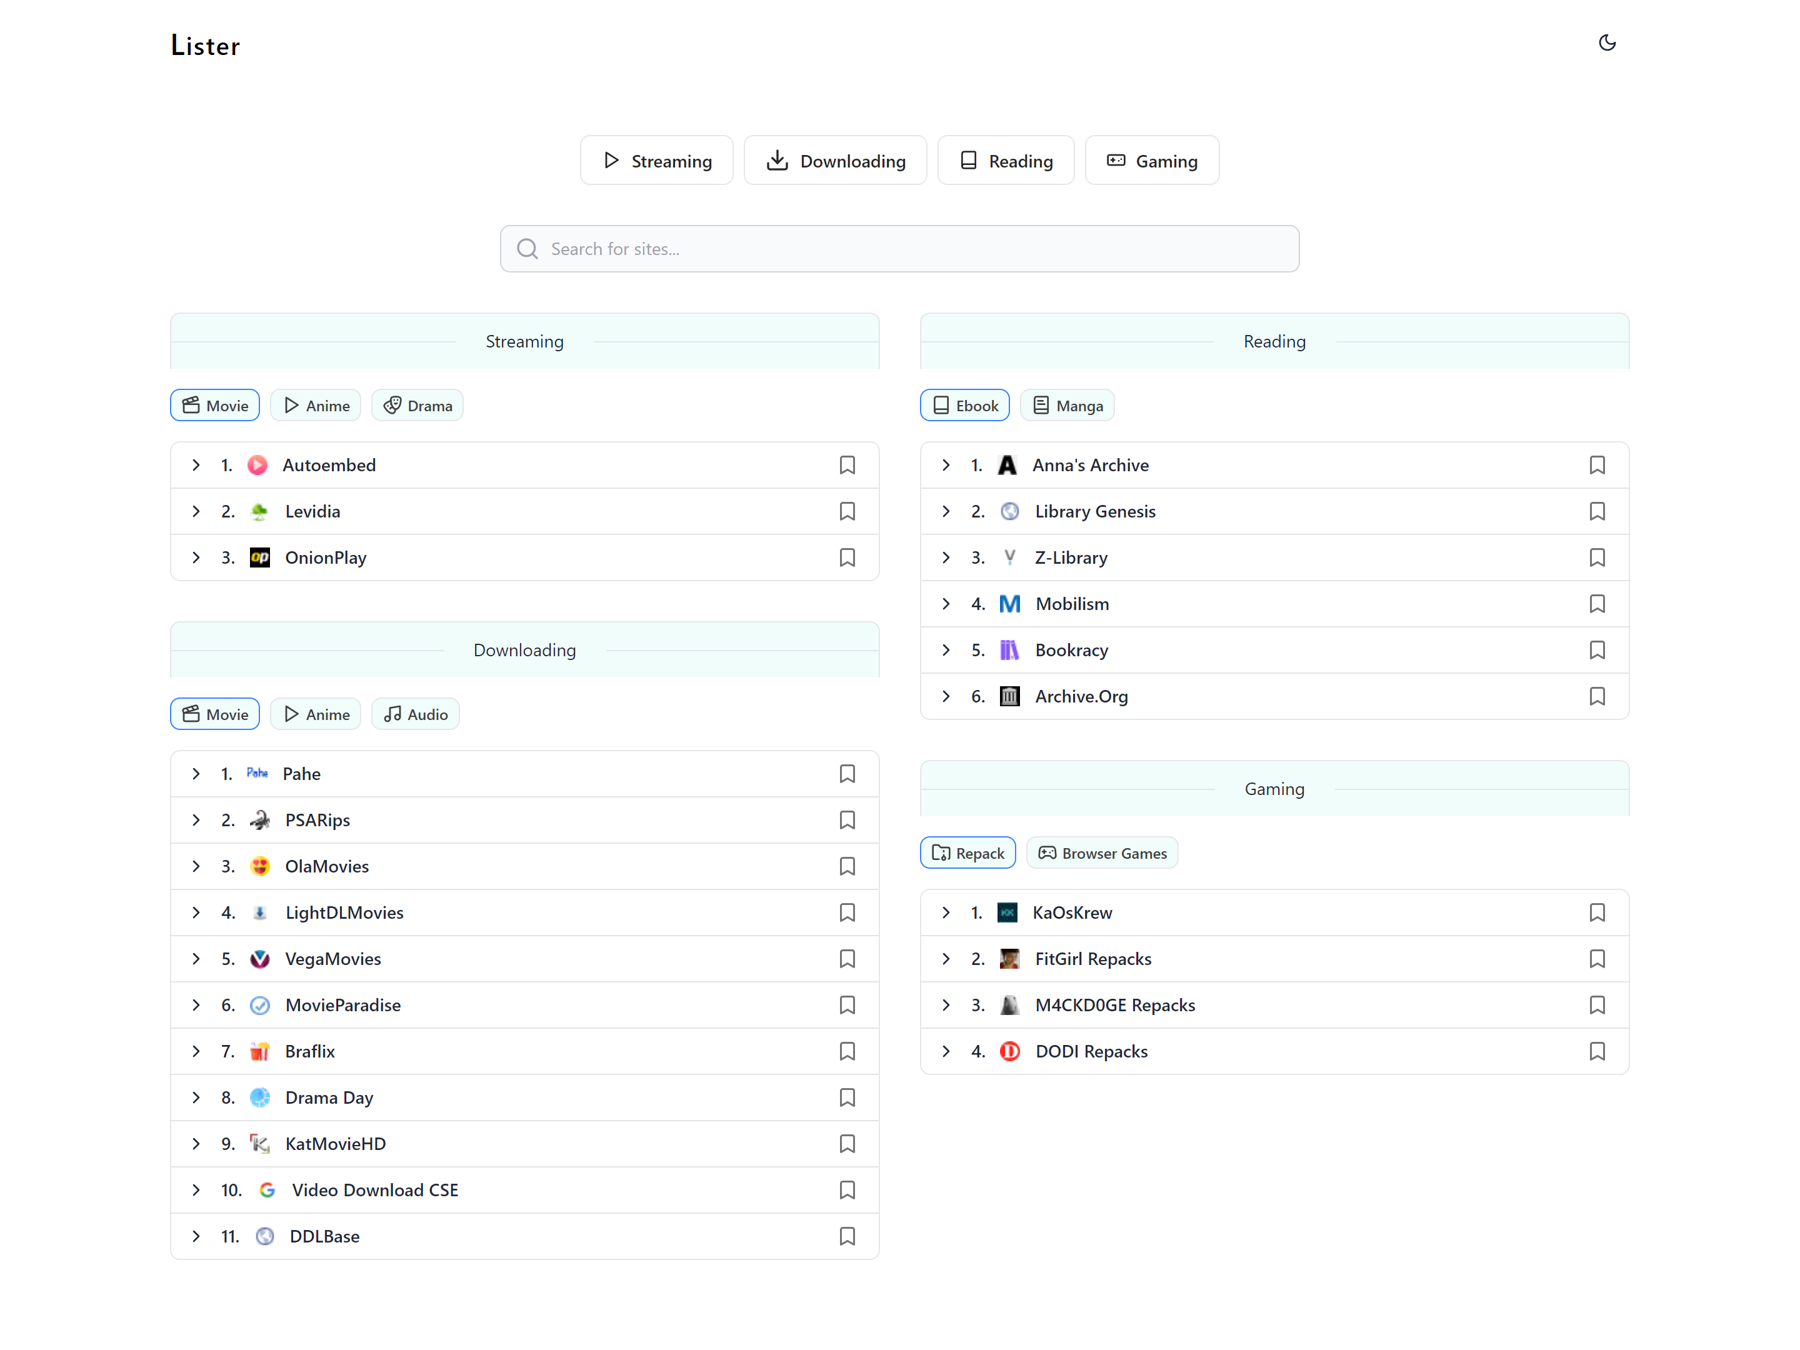
Task: Click the KatMovieHD logo icon
Action: 259,1145
